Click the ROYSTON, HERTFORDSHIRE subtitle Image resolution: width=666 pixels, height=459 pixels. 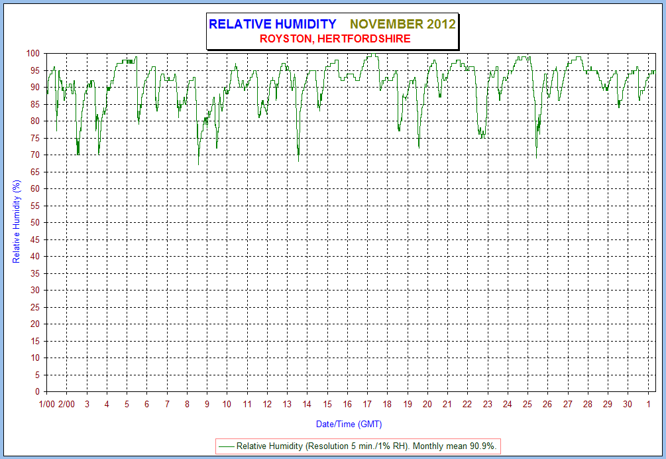pos(335,38)
